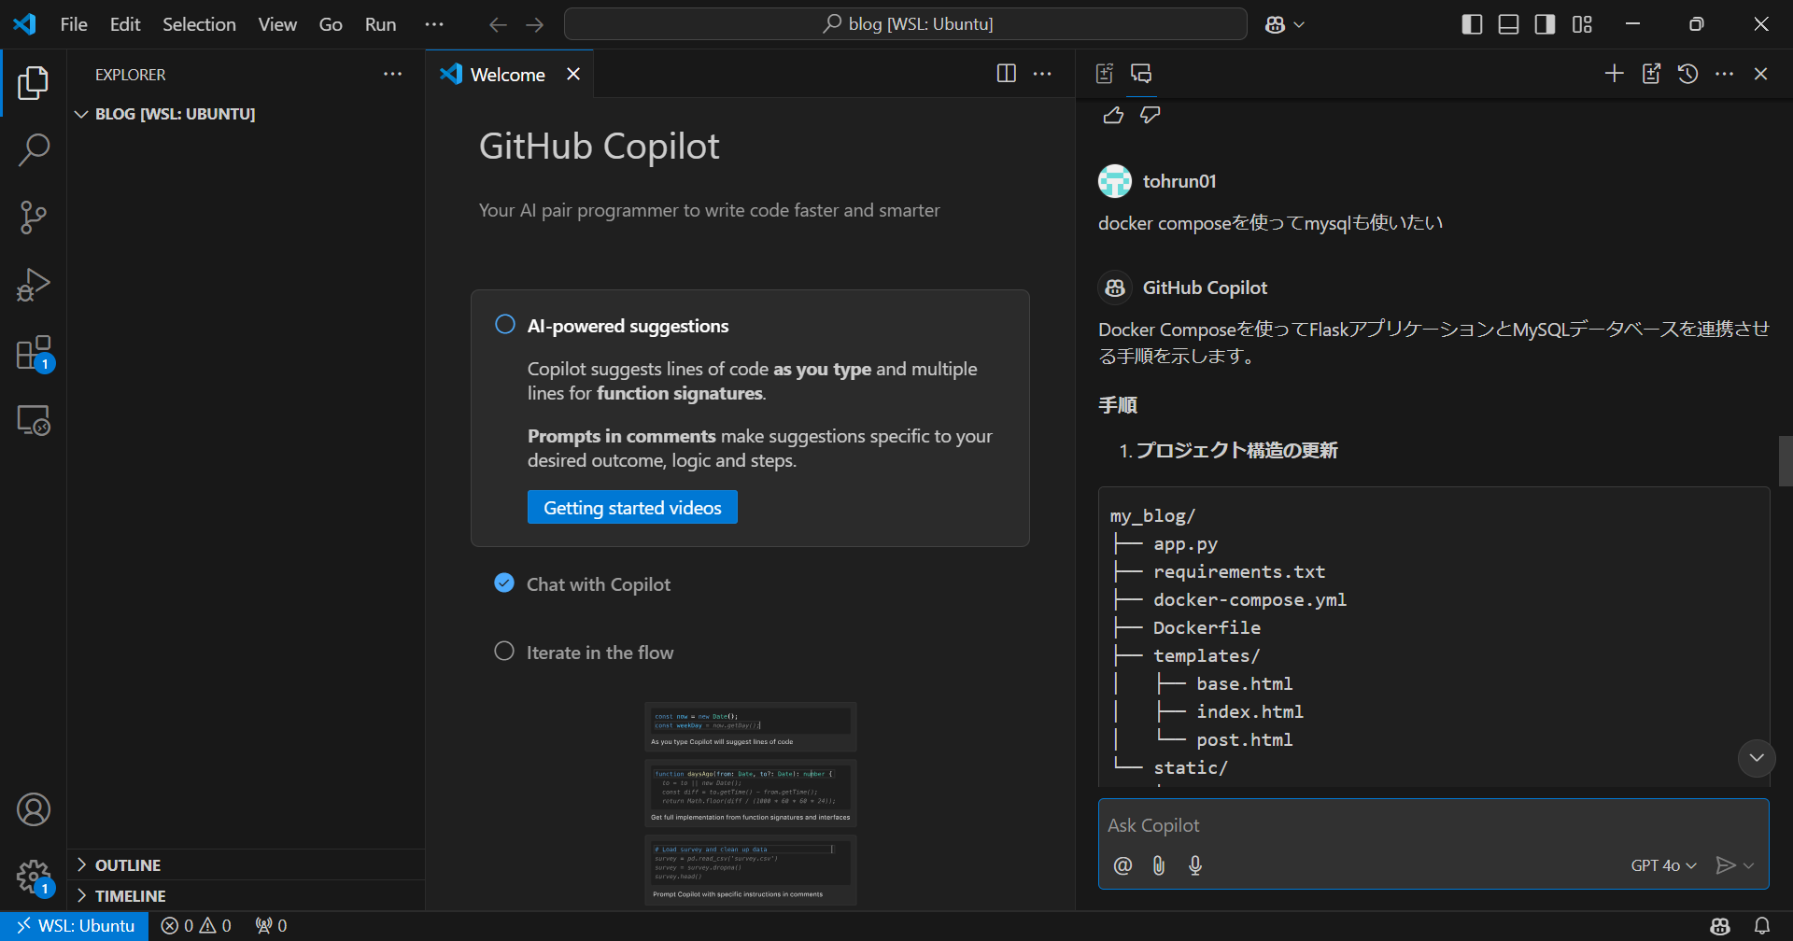
Task: Click Copilot status icon in status bar
Action: [1720, 925]
